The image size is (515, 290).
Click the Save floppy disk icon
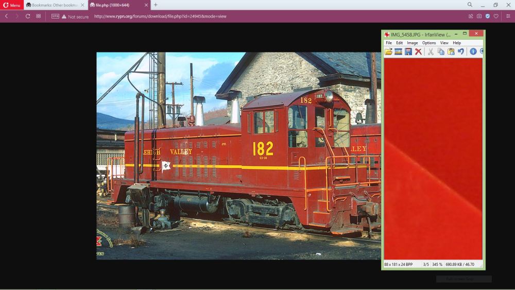coord(408,52)
